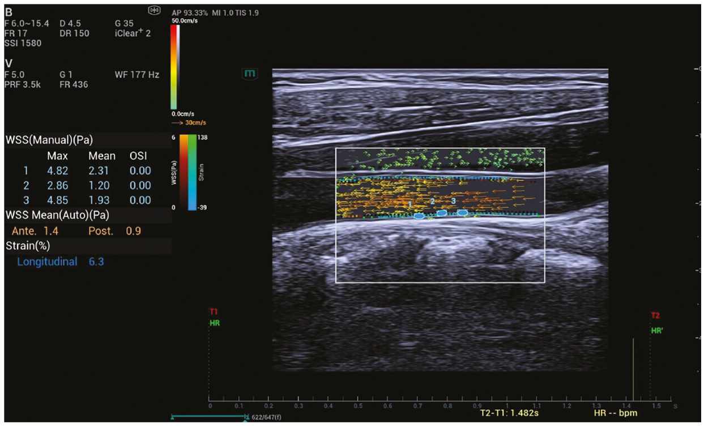Click the MI 1.0 readout

(223, 12)
